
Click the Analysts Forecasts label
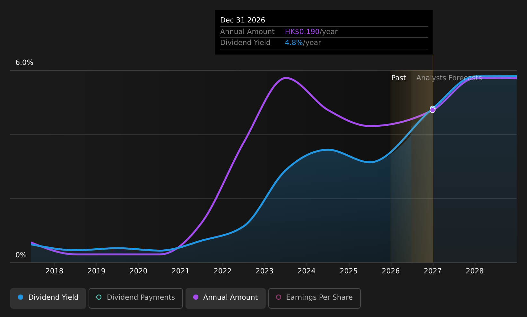(x=449, y=78)
